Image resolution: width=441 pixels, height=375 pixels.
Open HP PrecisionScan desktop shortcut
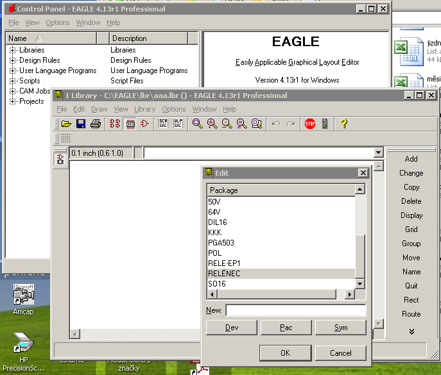[x=24, y=352]
